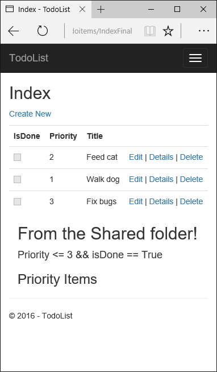Click the address bar URL field
Image resolution: width=217 pixels, height=372 pixels.
coord(102,31)
